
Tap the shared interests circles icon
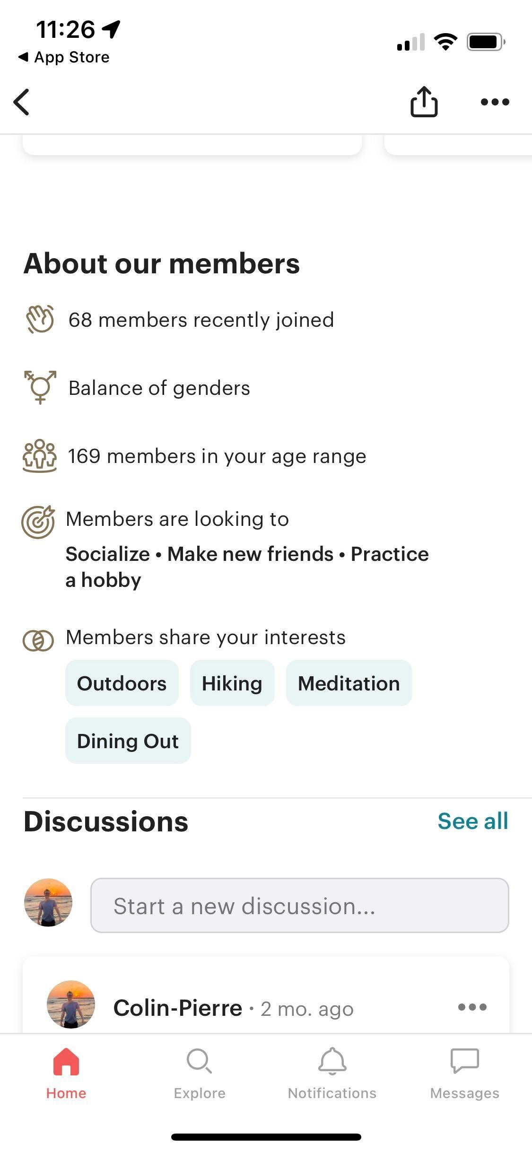[38, 641]
